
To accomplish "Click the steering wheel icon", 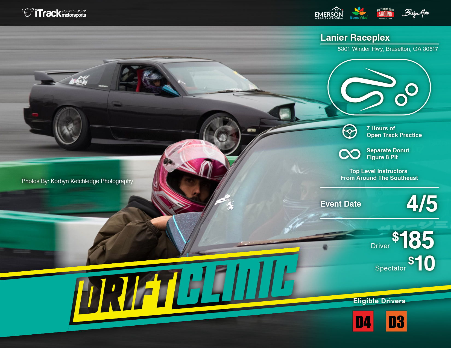I will [350, 132].
